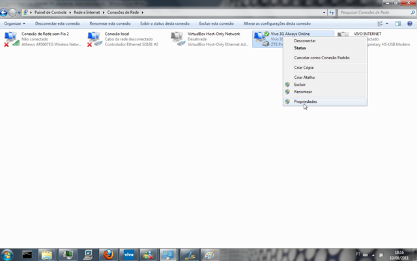The width and height of the screenshot is (417, 261).
Task: Click Painel de Controle in breadcrumb
Action: 50,12
